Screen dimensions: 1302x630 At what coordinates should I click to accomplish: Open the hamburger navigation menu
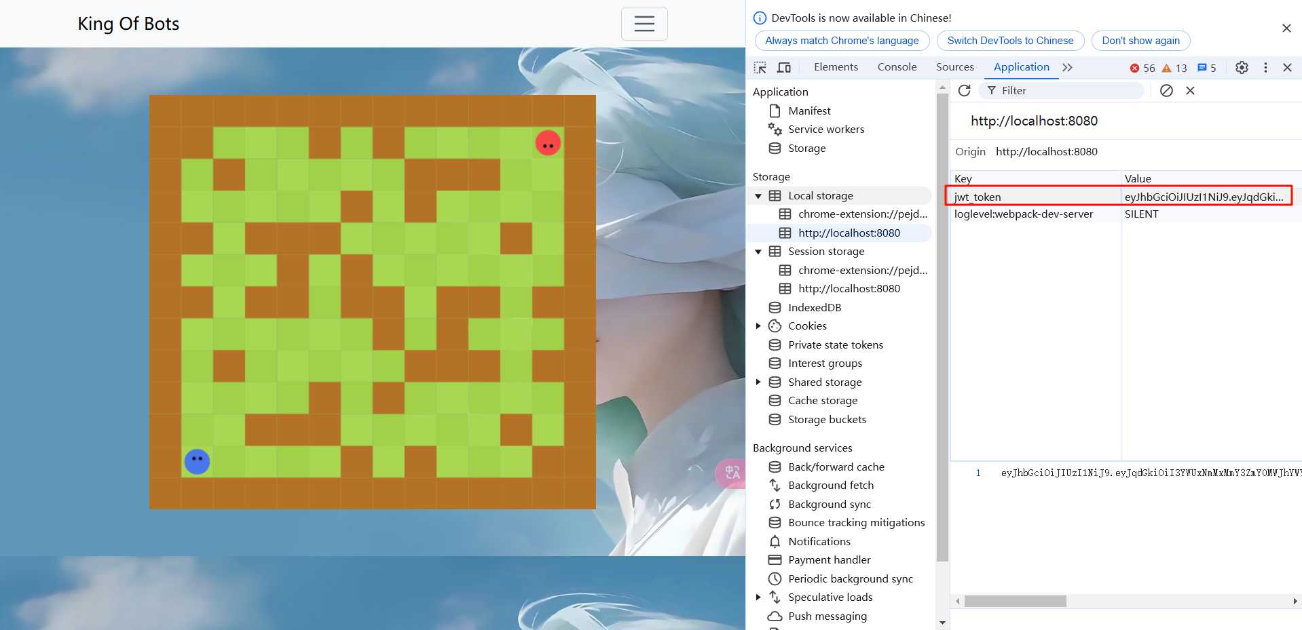coord(644,24)
